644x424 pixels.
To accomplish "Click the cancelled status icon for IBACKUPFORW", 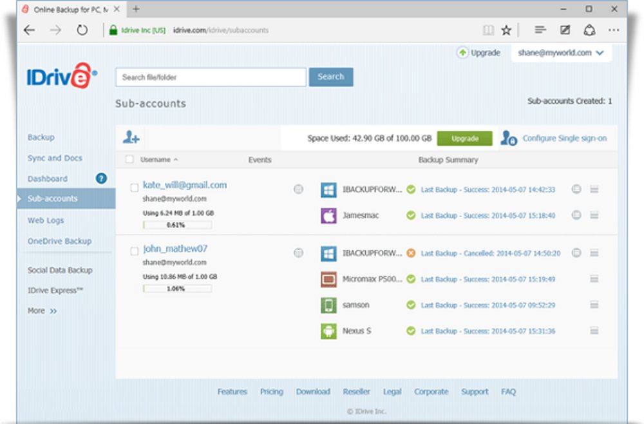I will point(411,253).
